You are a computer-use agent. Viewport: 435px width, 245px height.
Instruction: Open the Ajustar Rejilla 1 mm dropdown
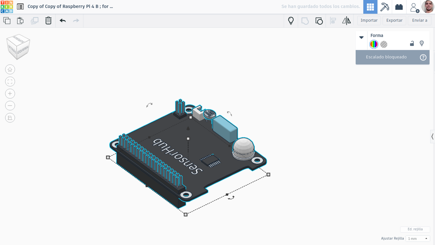click(418, 239)
